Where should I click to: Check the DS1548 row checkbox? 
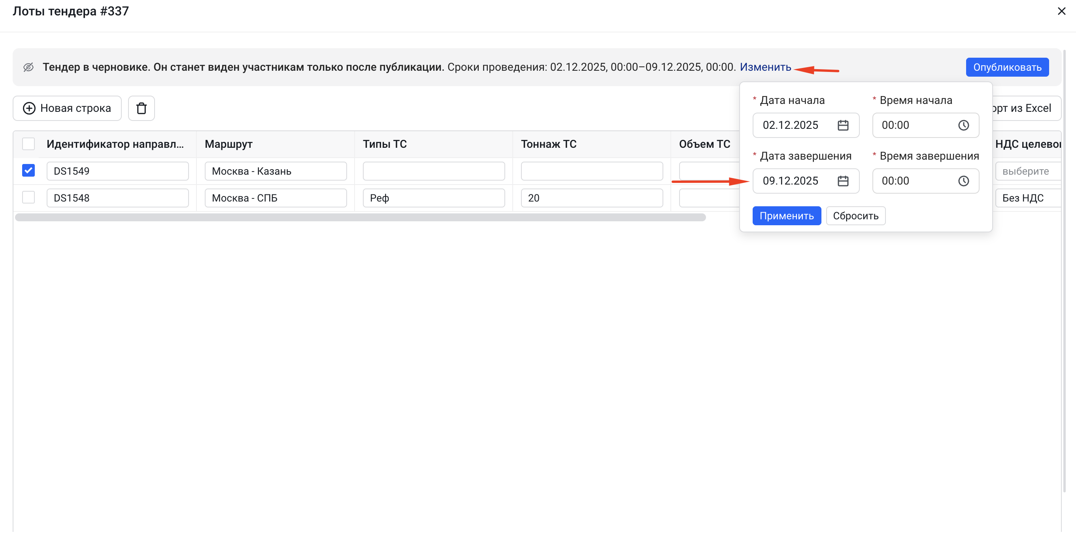pos(28,197)
